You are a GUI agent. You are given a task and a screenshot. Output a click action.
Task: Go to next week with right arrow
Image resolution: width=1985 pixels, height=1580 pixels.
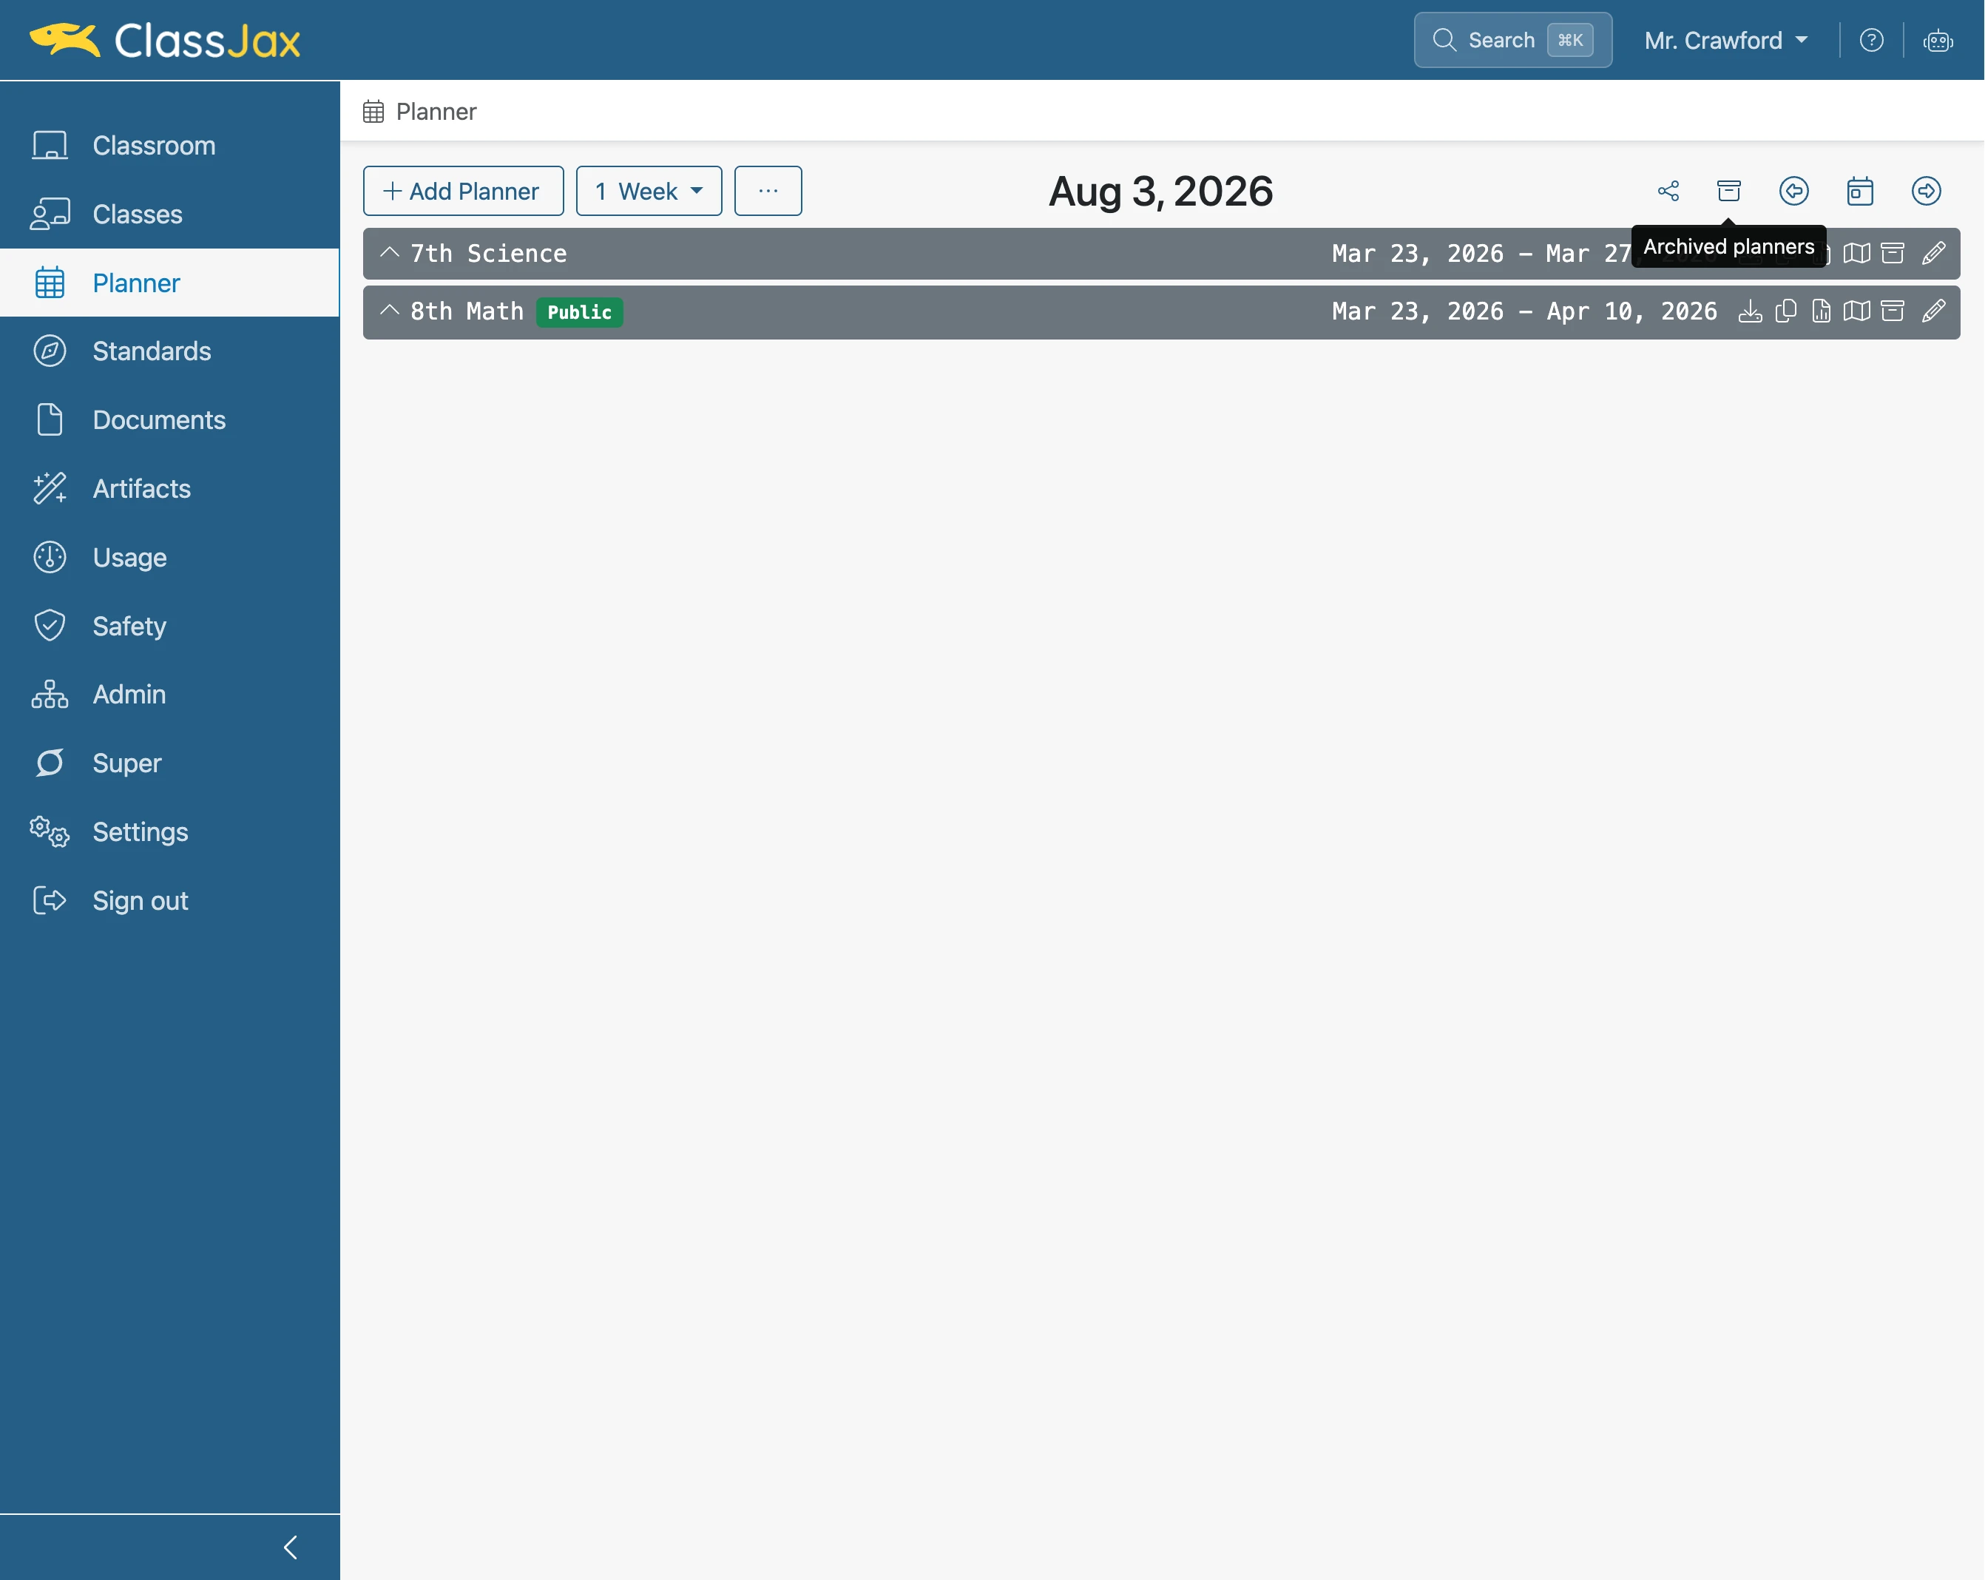[1926, 191]
